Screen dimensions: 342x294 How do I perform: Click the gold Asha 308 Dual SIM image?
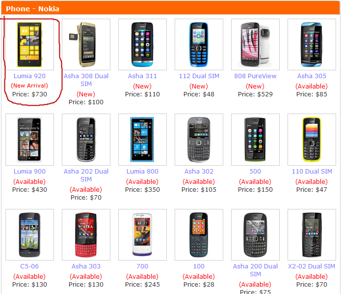[x=86, y=45]
